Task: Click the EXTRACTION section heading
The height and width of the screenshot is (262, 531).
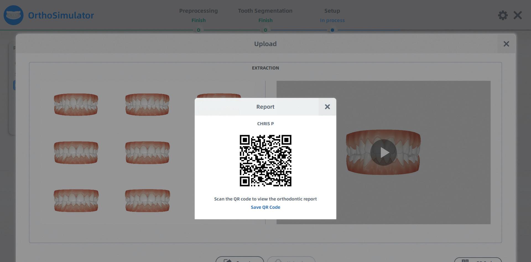Action: tap(265, 68)
